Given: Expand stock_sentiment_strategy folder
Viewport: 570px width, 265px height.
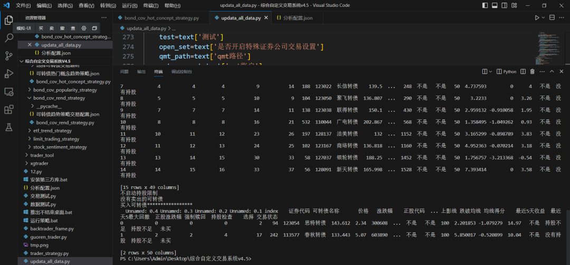Looking at the screenshot, I should 57,147.
